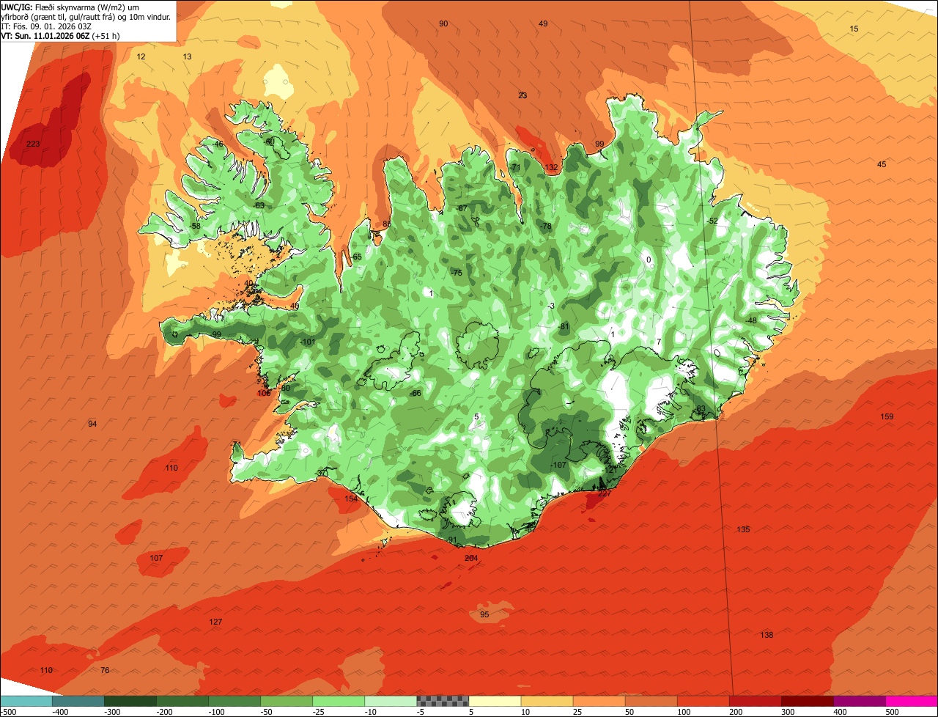Click the 138 value in the southeast ocean
The width and height of the screenshot is (938, 717).
767,635
